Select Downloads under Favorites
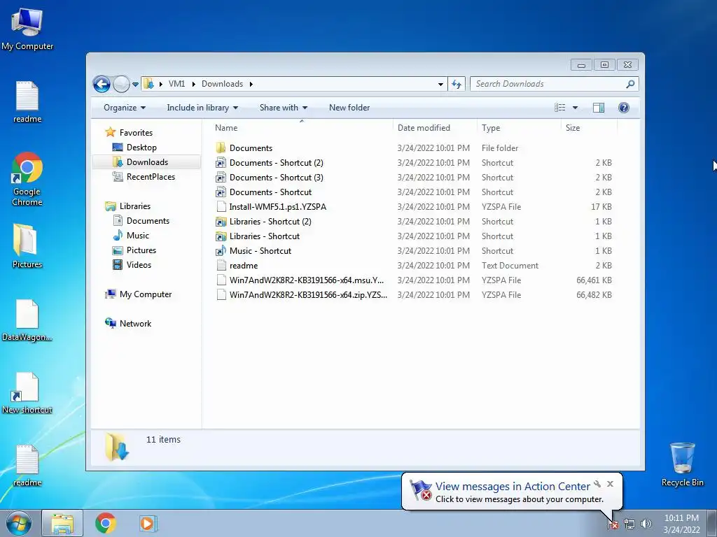The height and width of the screenshot is (537, 717). 146,162
